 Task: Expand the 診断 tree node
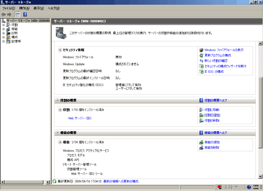pos(3,33)
